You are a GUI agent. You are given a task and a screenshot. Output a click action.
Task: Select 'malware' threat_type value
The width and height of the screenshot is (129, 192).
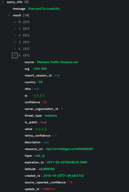coord(51,116)
